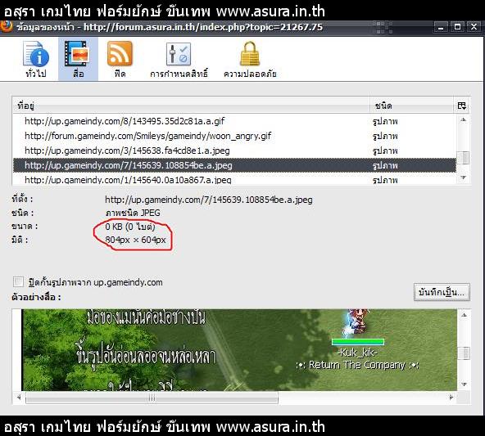Viewport: 485px width, 436px height.
Task: Click the media preview thumbnail image
Action: [239, 350]
